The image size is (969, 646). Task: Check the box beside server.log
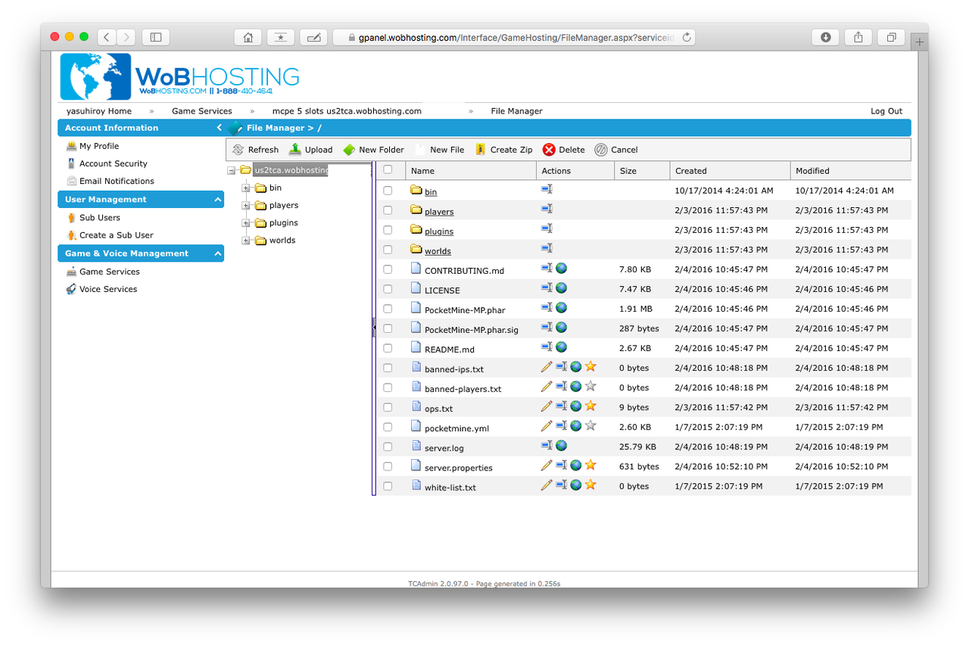(388, 446)
